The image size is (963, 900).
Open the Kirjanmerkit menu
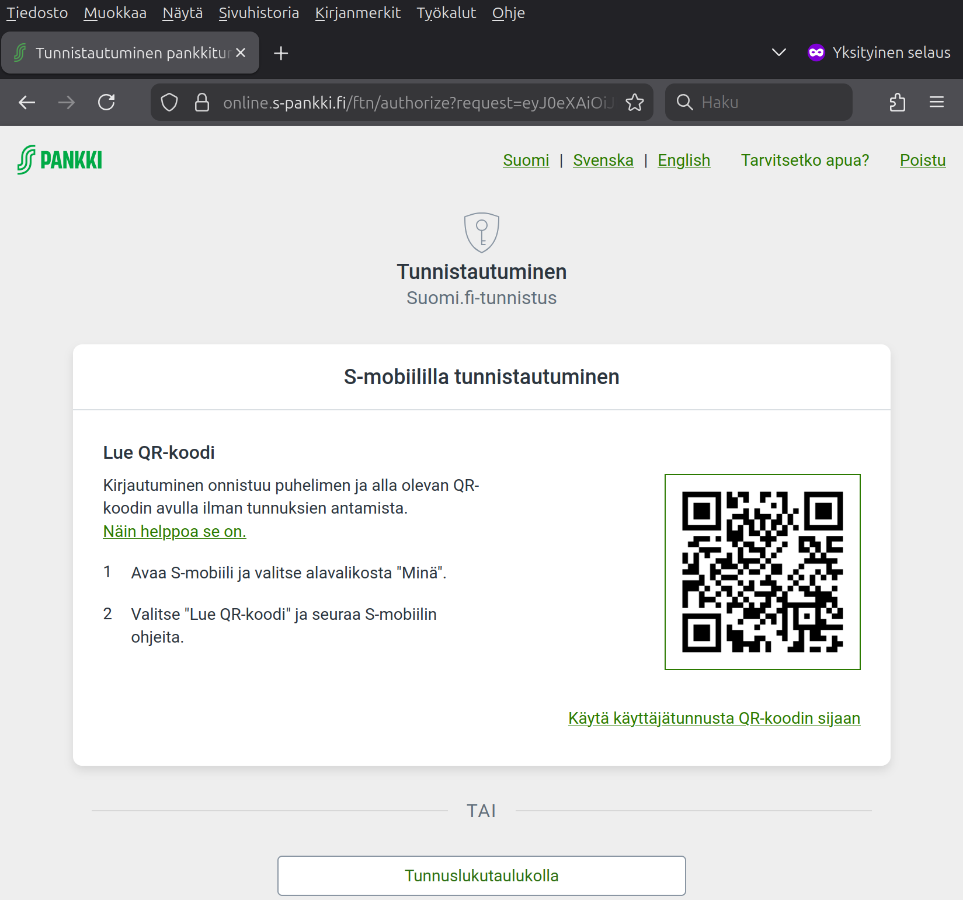pos(357,13)
